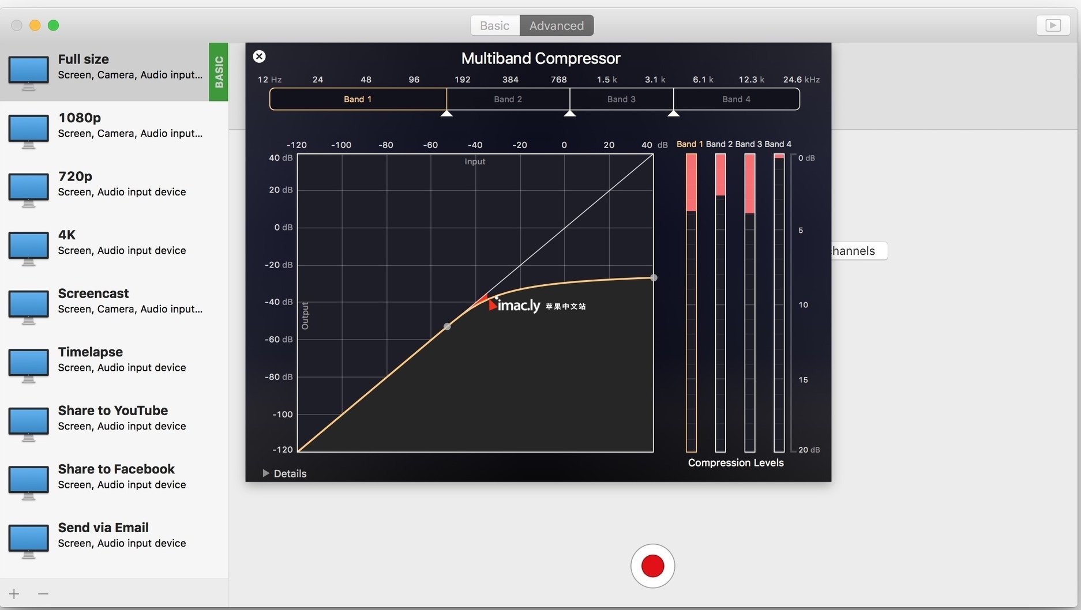1081x610 pixels.
Task: Click the compression curve's lower threshold point
Action: pyautogui.click(x=447, y=326)
